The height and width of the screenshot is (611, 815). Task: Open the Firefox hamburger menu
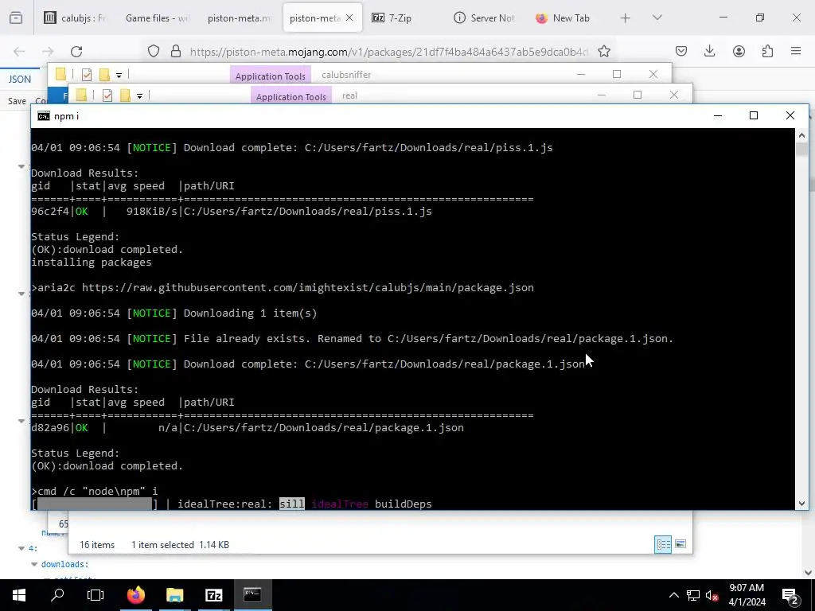796,51
